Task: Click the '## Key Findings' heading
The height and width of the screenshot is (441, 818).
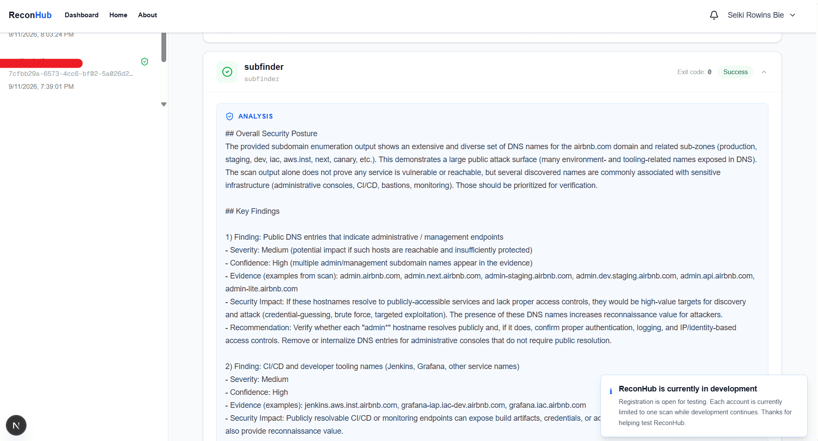Action: coord(253,211)
